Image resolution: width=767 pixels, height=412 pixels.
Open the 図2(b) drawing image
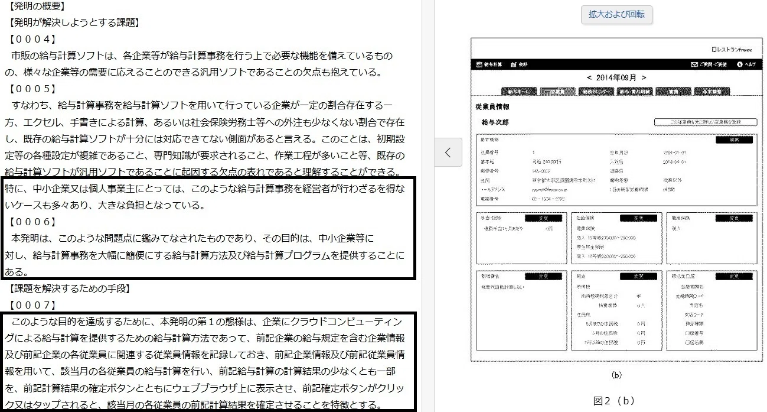616,199
